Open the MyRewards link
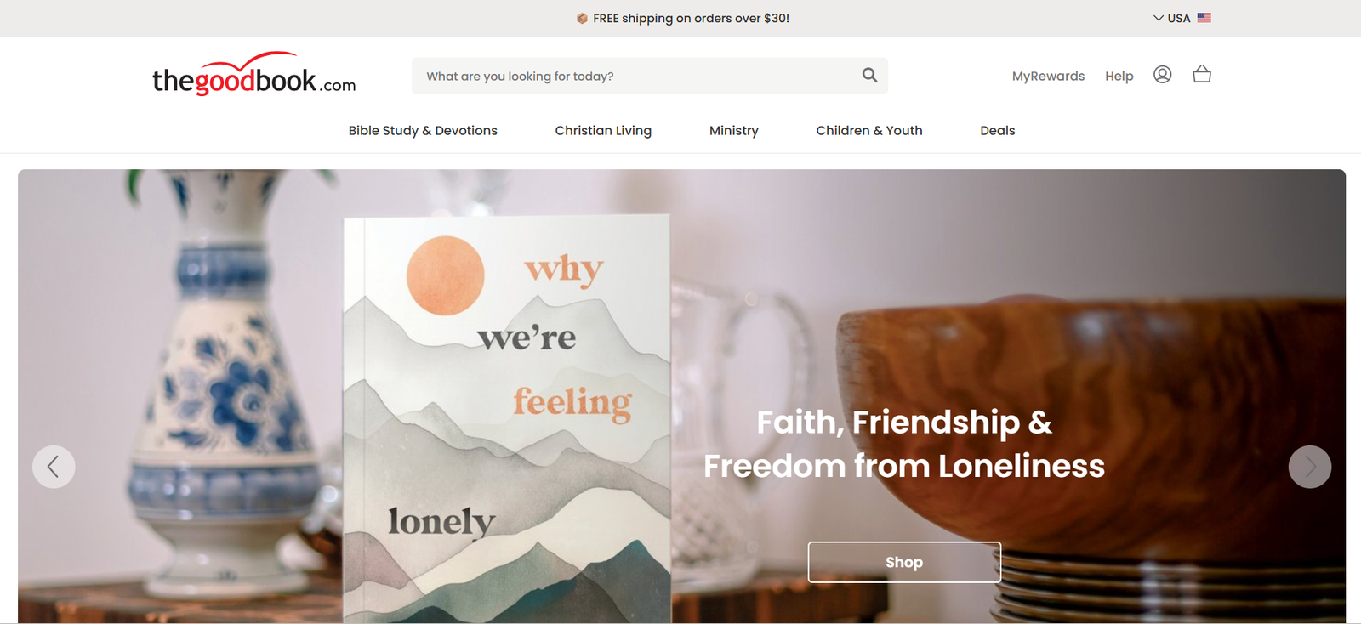 (1048, 76)
